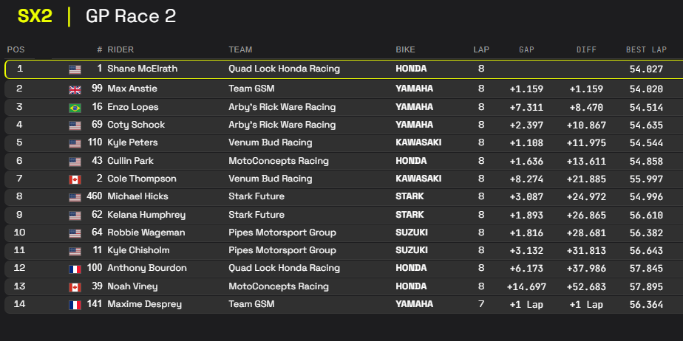Click Quad Lock Honda Racing in first row
Image resolution: width=683 pixels, height=341 pixels.
(x=284, y=69)
